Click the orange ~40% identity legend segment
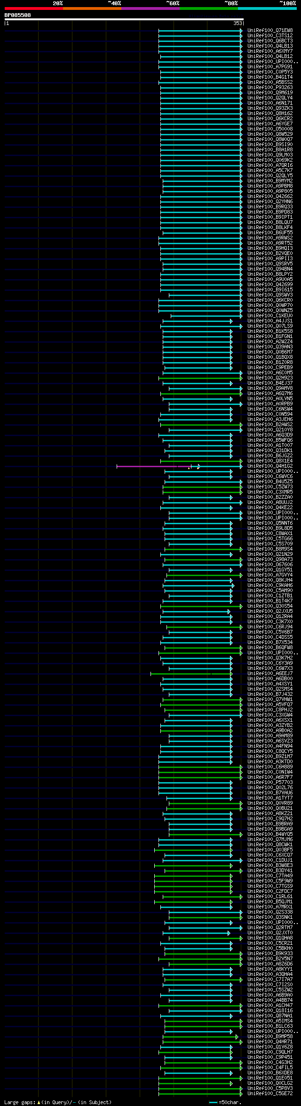 pyautogui.click(x=92, y=8)
